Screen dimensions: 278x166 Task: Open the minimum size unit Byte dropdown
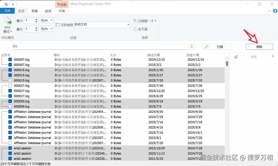click(x=47, y=20)
